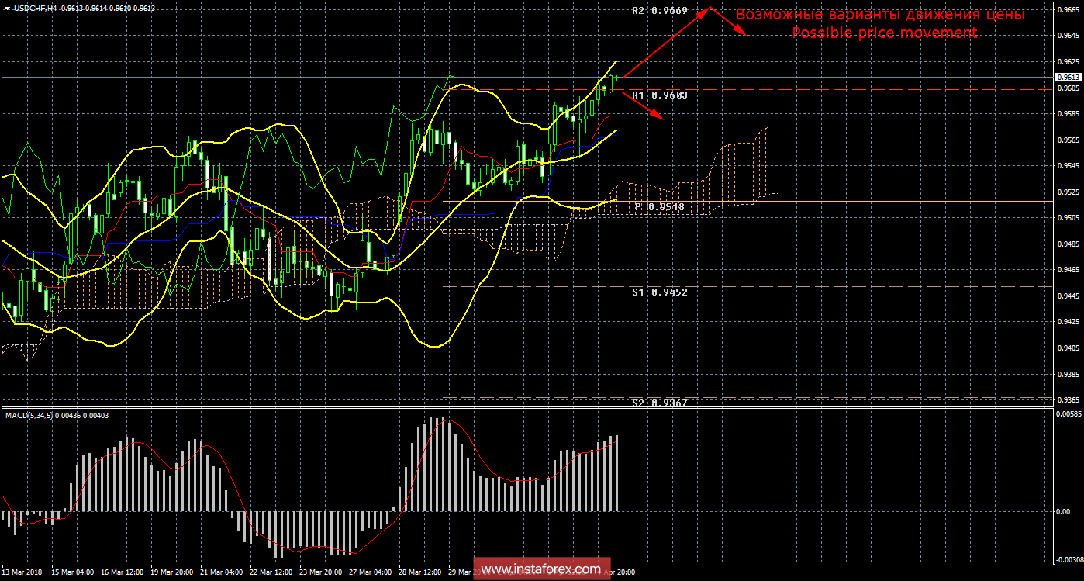Image resolution: width=1084 pixels, height=581 pixels.
Task: Click the latest candlestick near the R1 level
Action: (613, 83)
